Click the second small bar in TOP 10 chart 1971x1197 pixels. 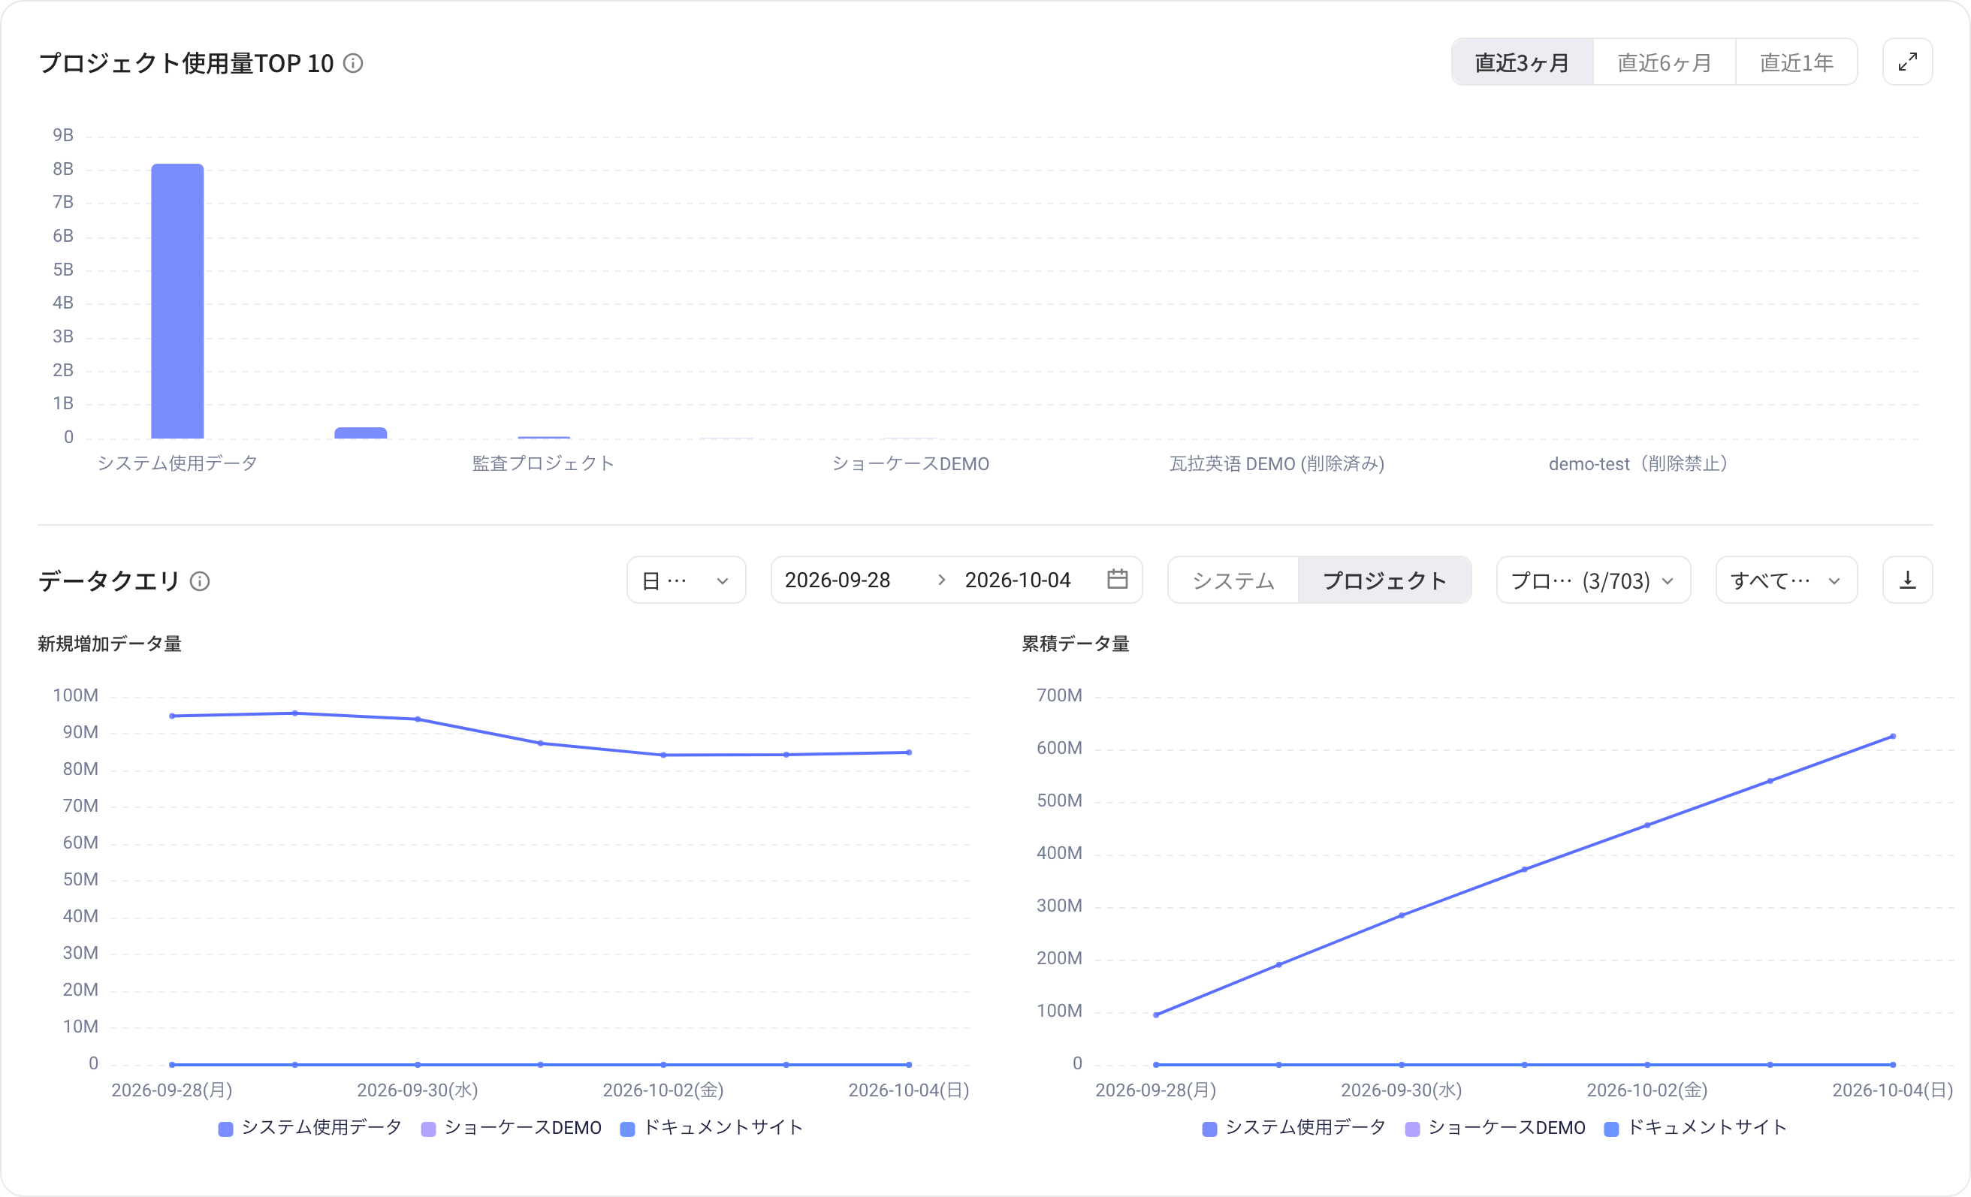(360, 433)
